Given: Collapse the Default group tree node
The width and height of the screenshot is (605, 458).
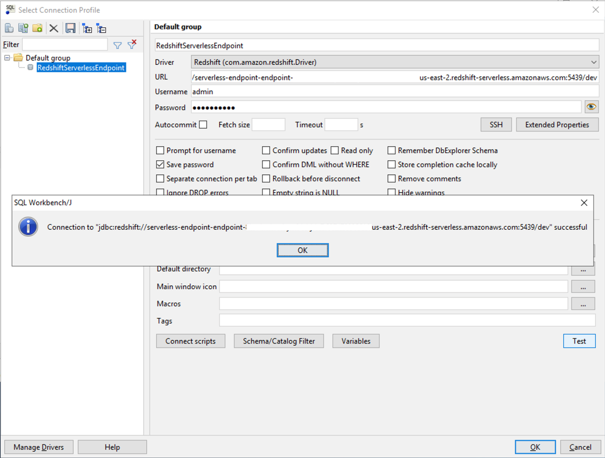Looking at the screenshot, I should (x=7, y=58).
